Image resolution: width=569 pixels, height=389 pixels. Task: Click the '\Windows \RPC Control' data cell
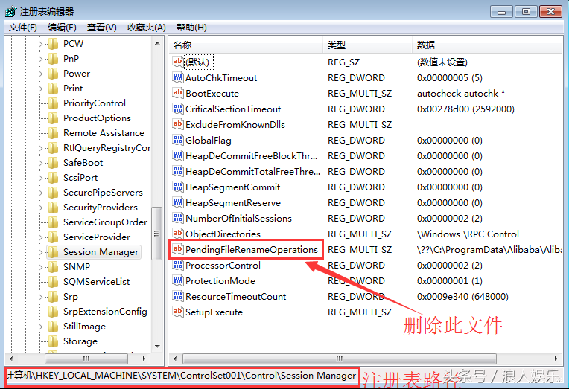(468, 234)
